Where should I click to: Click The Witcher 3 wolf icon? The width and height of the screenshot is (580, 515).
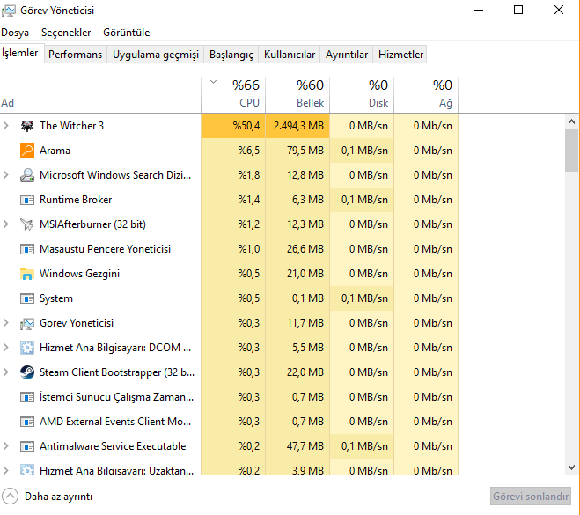27,126
